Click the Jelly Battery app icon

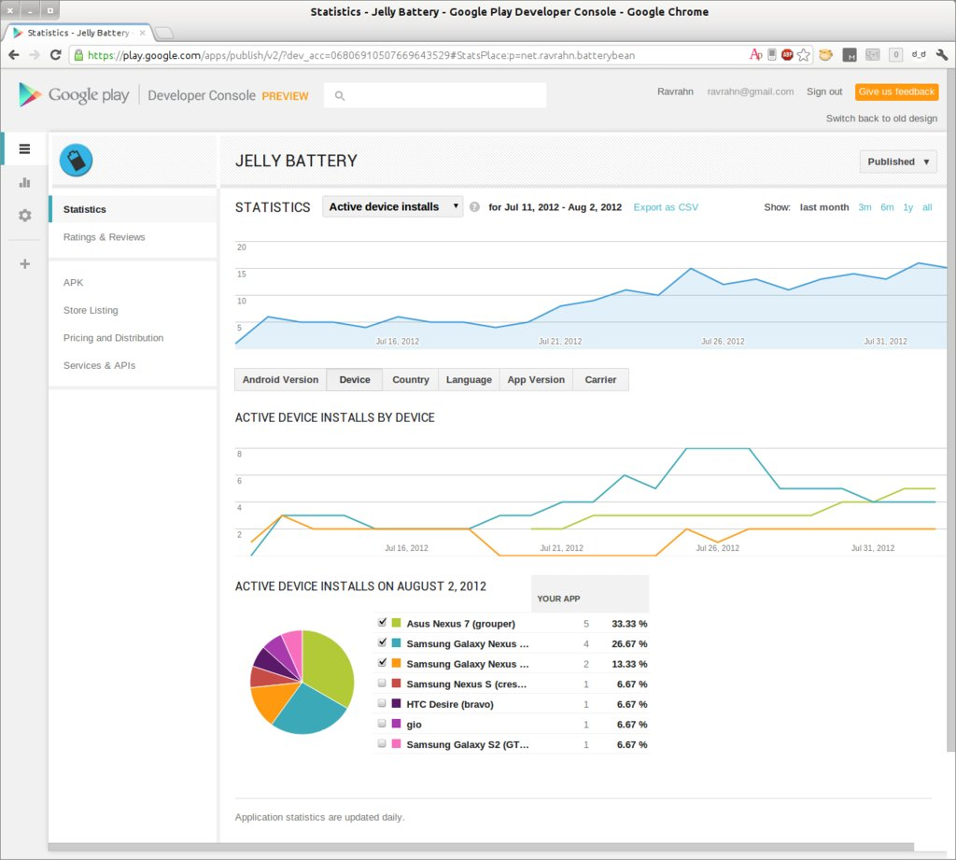pyautogui.click(x=76, y=161)
